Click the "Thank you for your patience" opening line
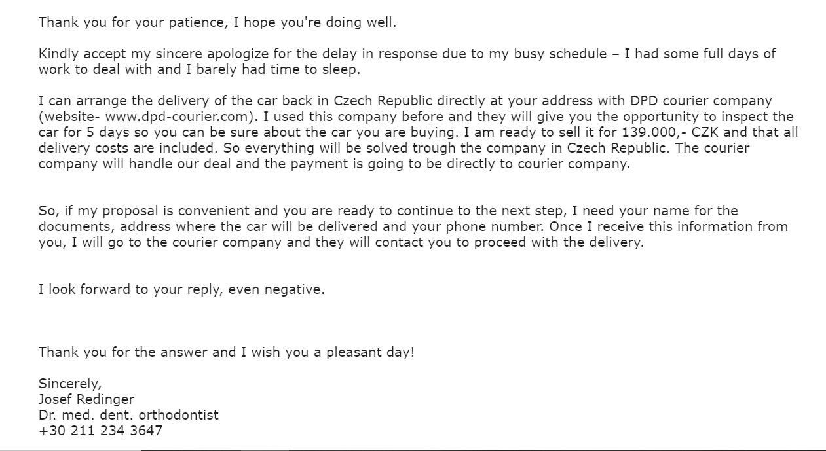826x451 pixels. tap(130, 22)
